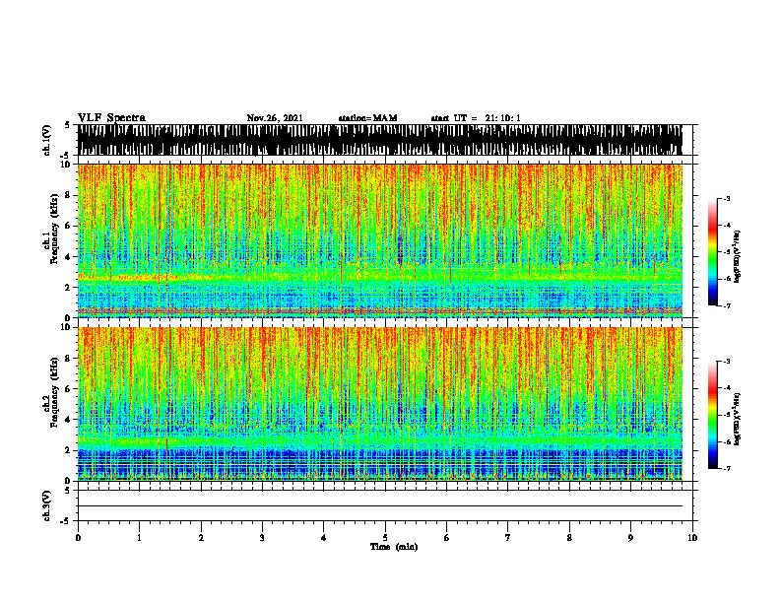Click the "VLF Spectra" plot title
The height and width of the screenshot is (603, 780).
click(x=111, y=117)
